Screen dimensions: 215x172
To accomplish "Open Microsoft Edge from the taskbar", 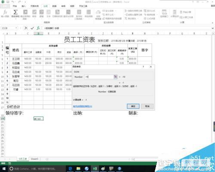I will pos(71,169).
